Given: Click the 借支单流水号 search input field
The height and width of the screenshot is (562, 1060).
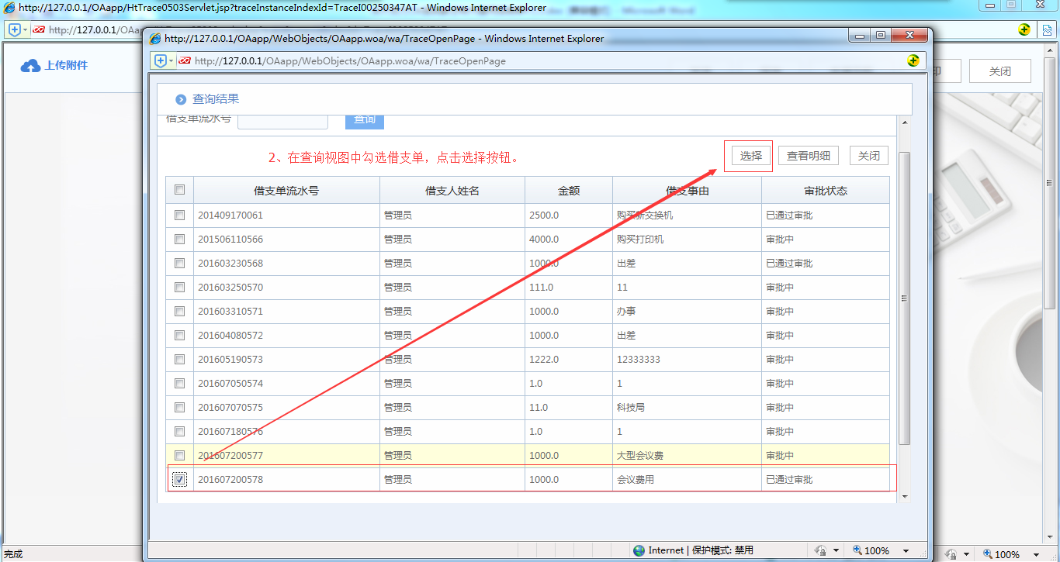Looking at the screenshot, I should tap(282, 122).
